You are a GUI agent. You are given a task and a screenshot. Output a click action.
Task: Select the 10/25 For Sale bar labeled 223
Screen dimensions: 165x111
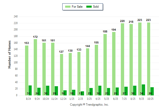tap(149, 59)
